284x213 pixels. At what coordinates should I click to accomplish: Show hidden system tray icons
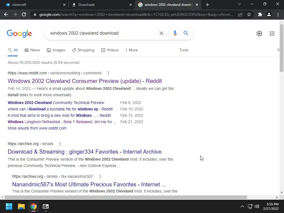pos(242,206)
